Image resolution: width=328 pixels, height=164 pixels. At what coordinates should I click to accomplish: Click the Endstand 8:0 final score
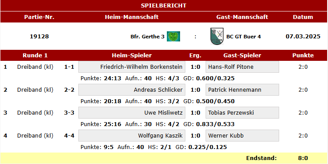pos(303,158)
